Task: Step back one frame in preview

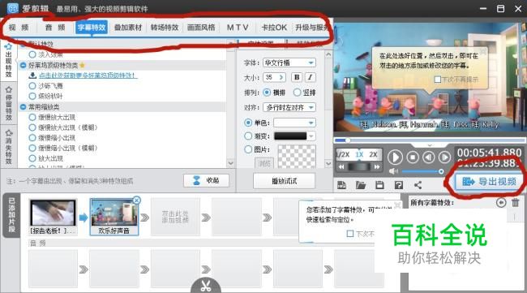Action: (x=429, y=157)
